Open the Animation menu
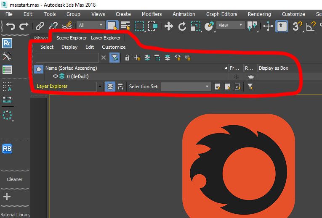The image size is (322, 218). 184,14
